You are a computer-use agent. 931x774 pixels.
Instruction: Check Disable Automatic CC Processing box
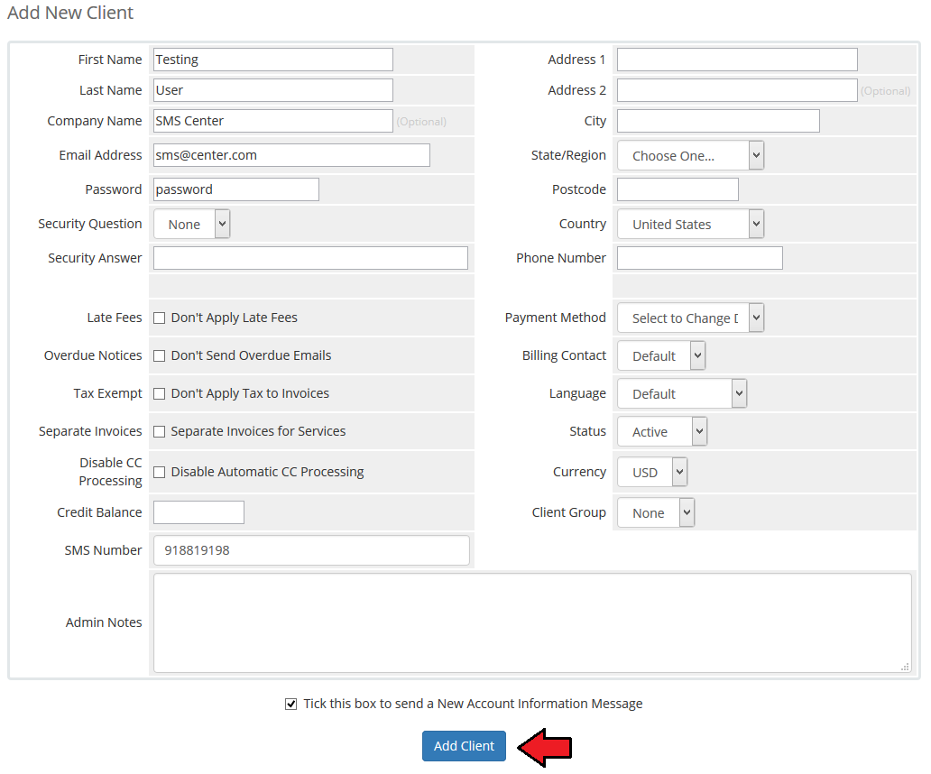point(159,473)
